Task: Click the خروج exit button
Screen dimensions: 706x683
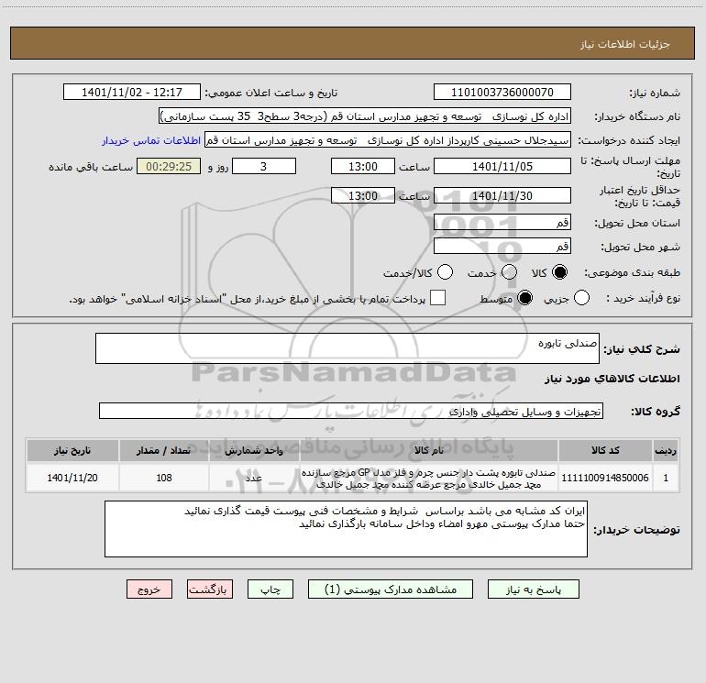Action: [x=149, y=589]
